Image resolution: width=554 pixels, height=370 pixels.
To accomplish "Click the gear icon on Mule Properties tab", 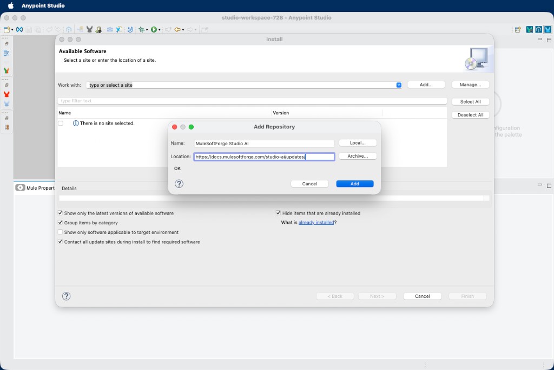I will point(20,188).
